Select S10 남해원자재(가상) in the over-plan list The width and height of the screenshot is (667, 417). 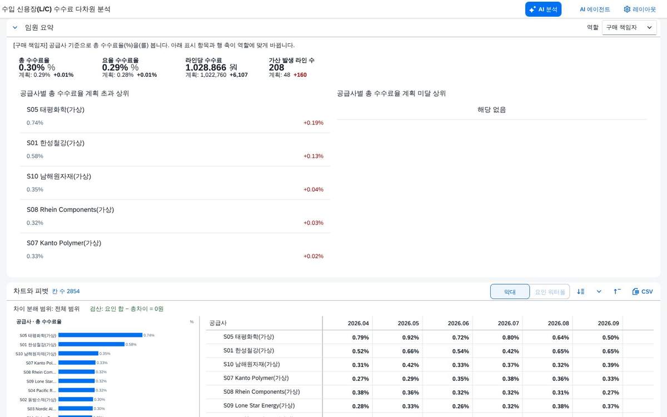coord(175,183)
